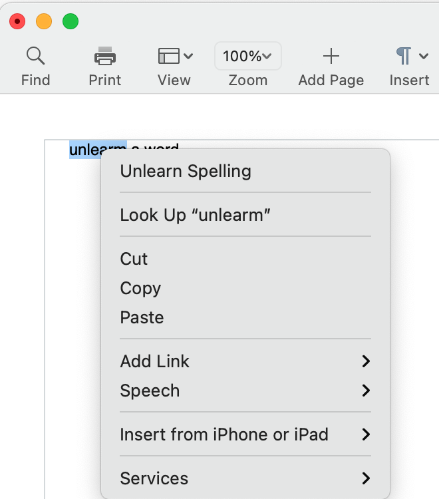Click the Insert pilcrow icon

pyautogui.click(x=403, y=56)
